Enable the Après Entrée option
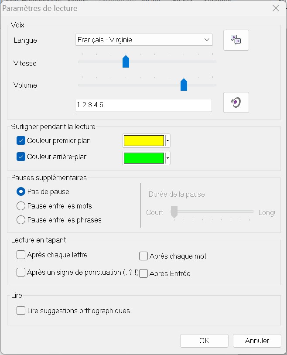Screen dimensions: 287x355 143,272
